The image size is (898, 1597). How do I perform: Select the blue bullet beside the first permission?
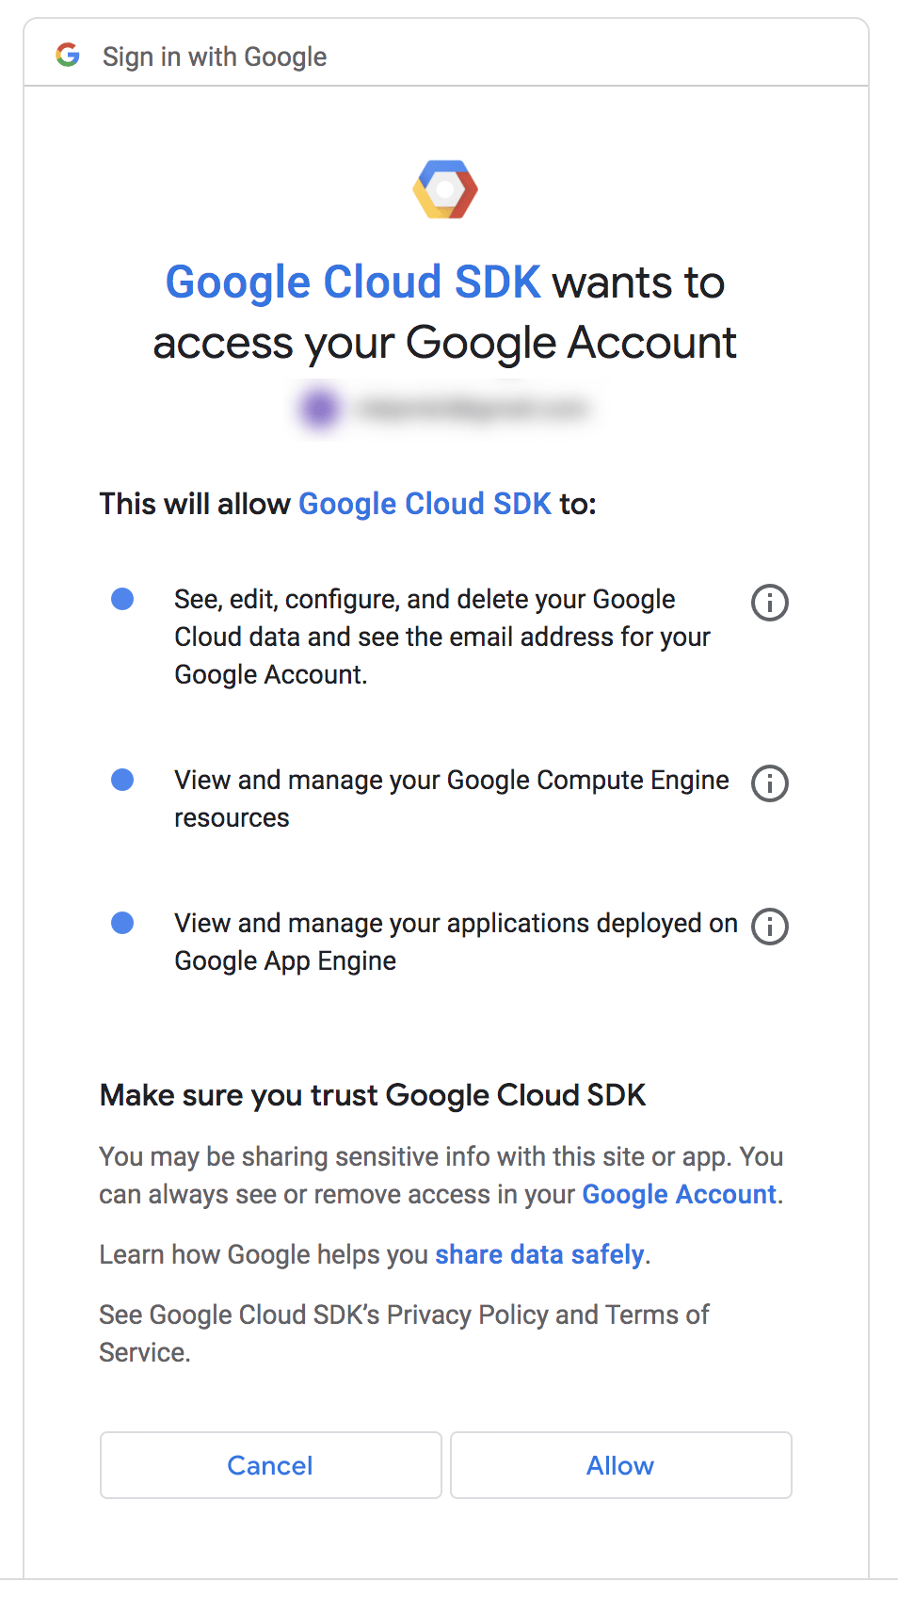click(x=121, y=598)
